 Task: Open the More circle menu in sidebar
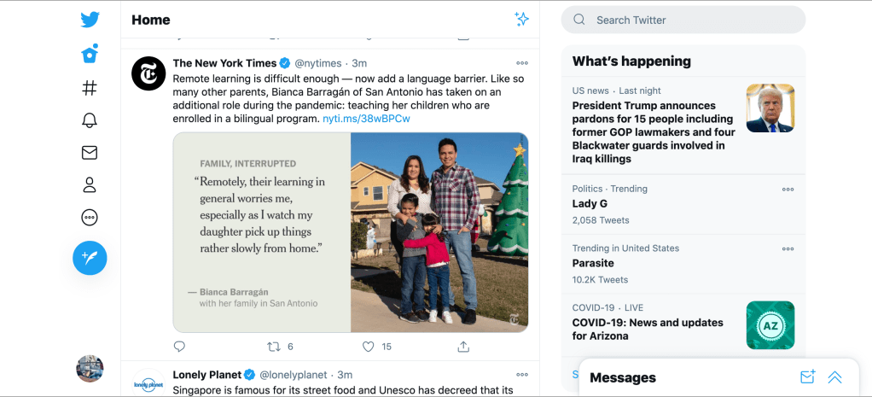[90, 218]
